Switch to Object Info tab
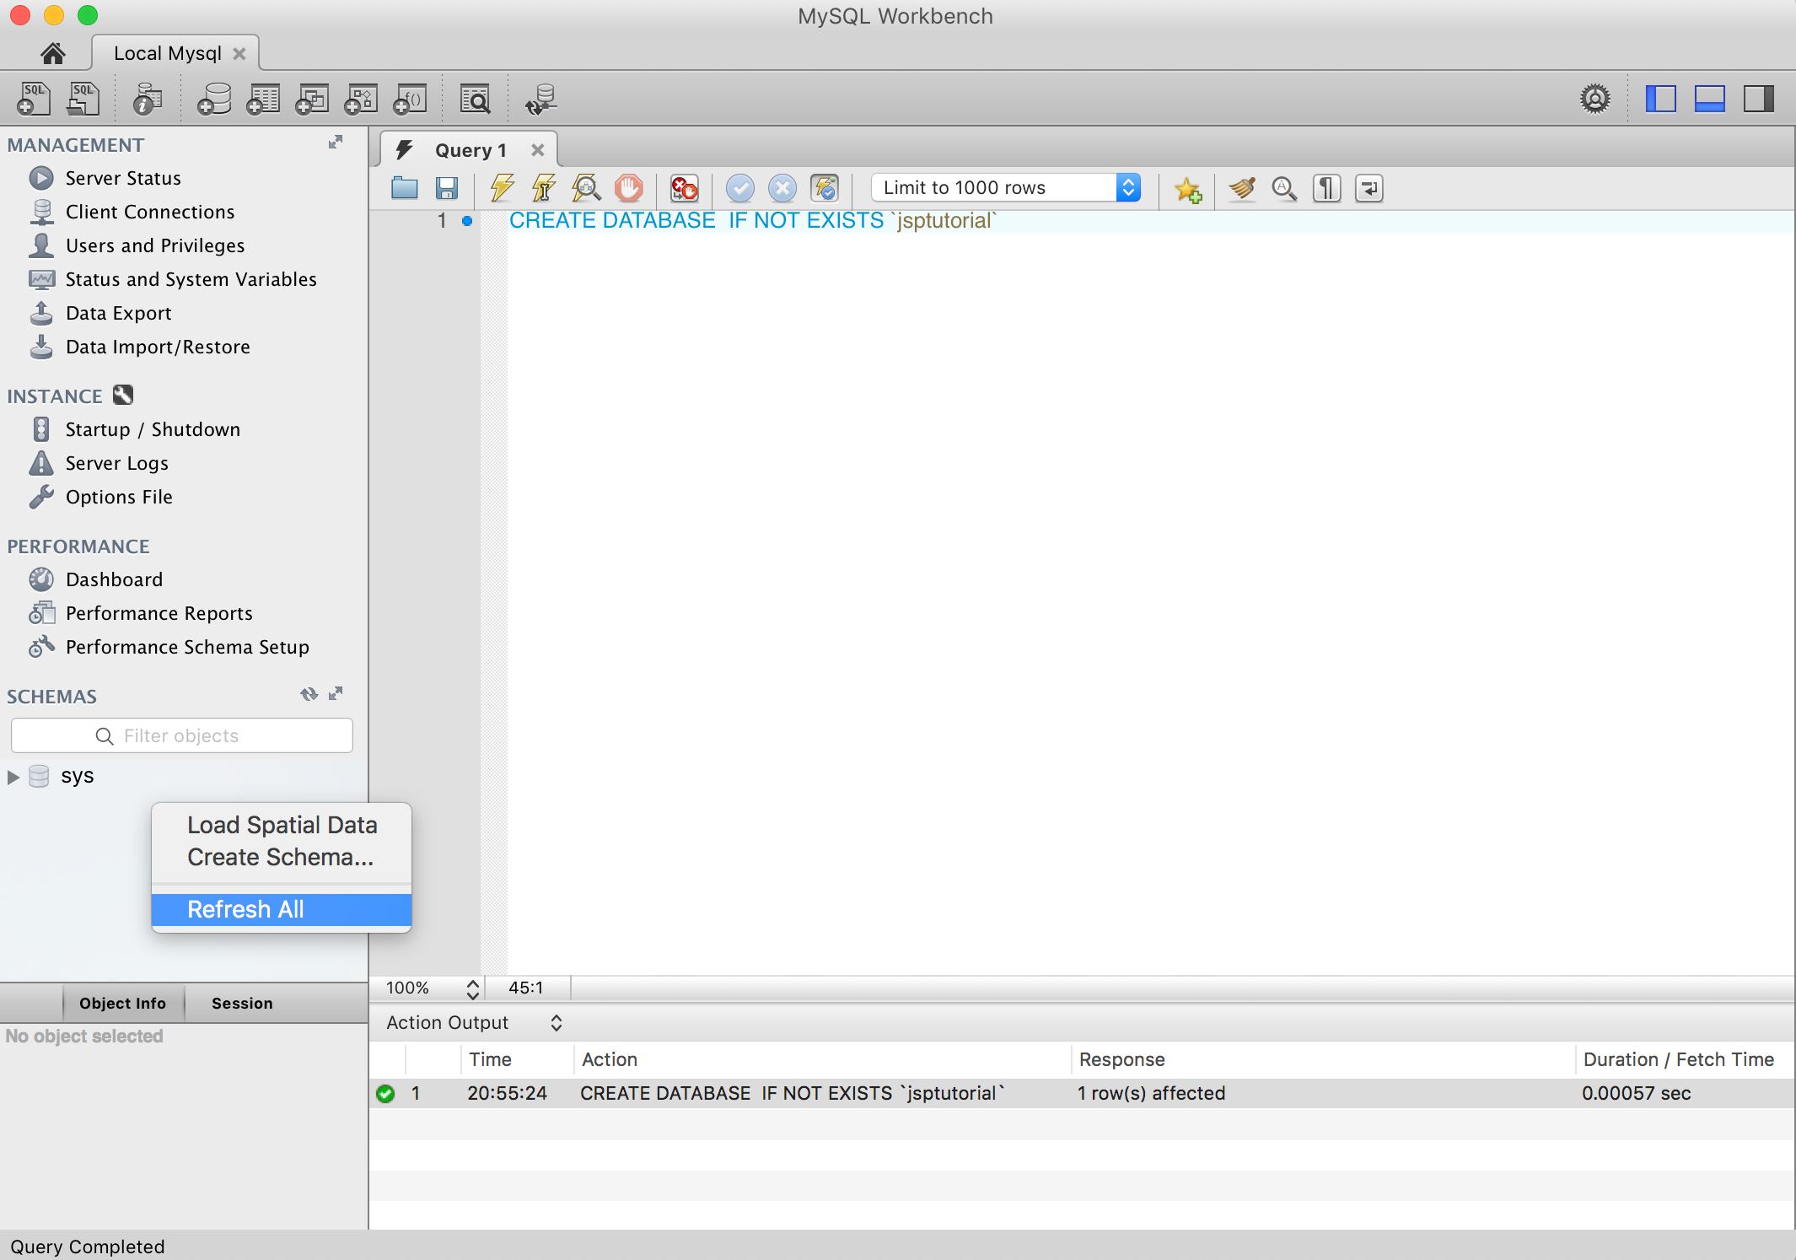 click(122, 1003)
